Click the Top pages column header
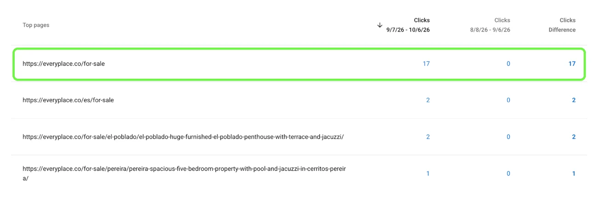The height and width of the screenshot is (202, 598). point(36,25)
